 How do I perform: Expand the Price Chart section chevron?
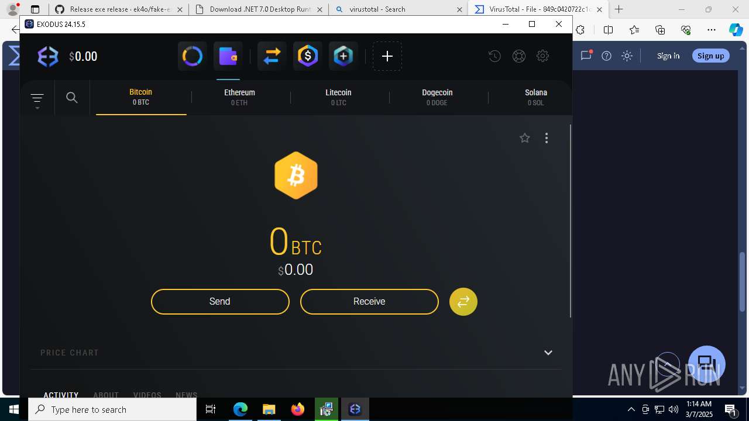(548, 353)
